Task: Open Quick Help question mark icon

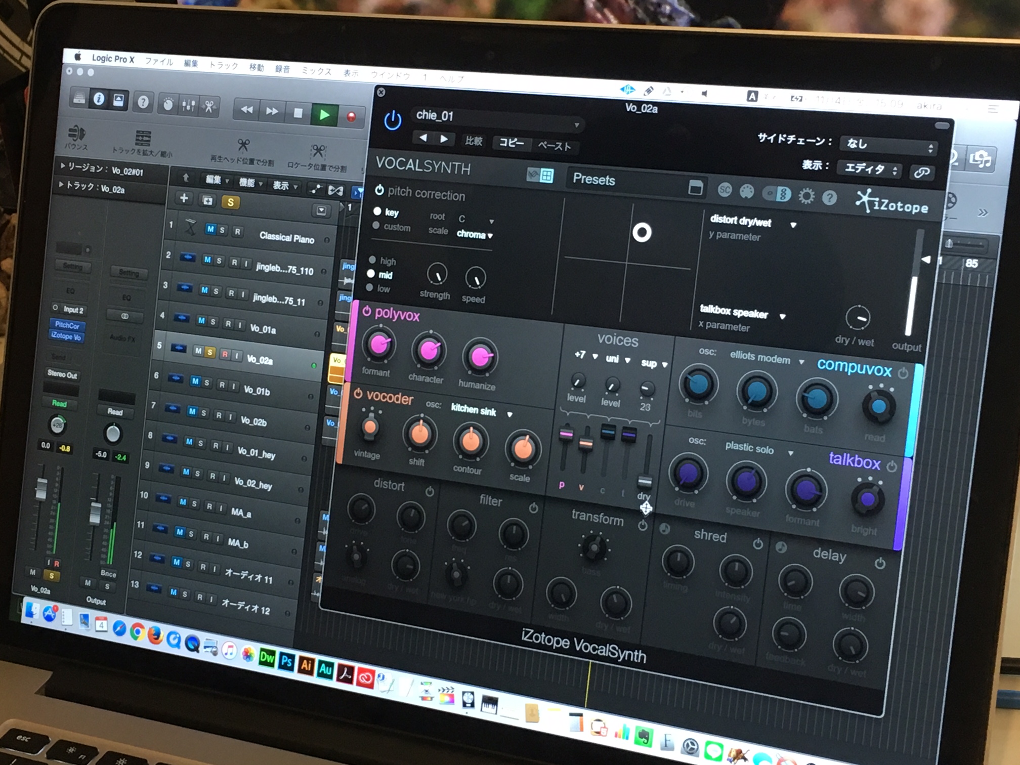Action: click(143, 102)
